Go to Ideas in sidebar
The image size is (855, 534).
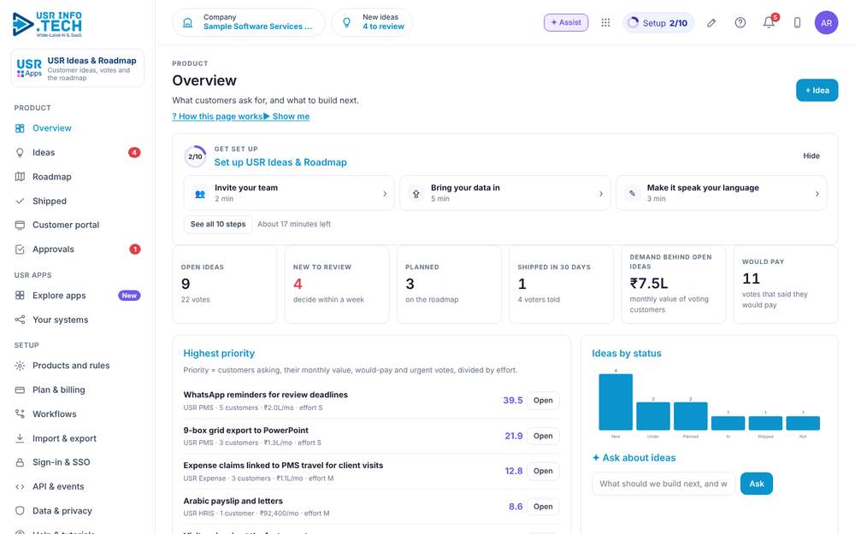(x=78, y=153)
